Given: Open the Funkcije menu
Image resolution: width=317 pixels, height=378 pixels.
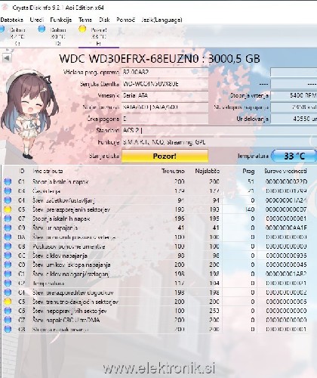Looking at the screenshot, I should click(x=61, y=20).
